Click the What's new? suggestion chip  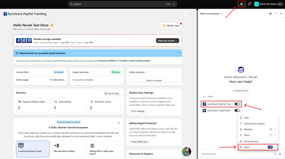point(241,91)
